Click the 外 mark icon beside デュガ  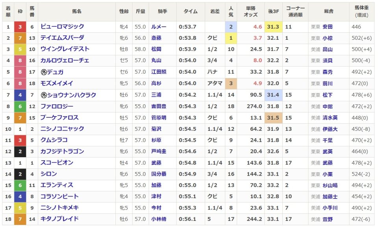pyautogui.click(x=44, y=72)
